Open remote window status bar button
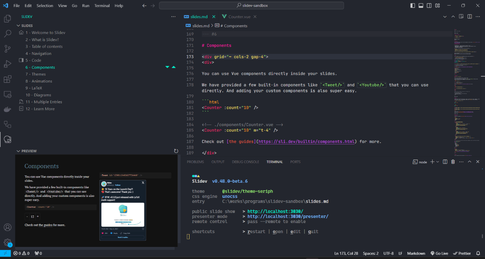 6,253
